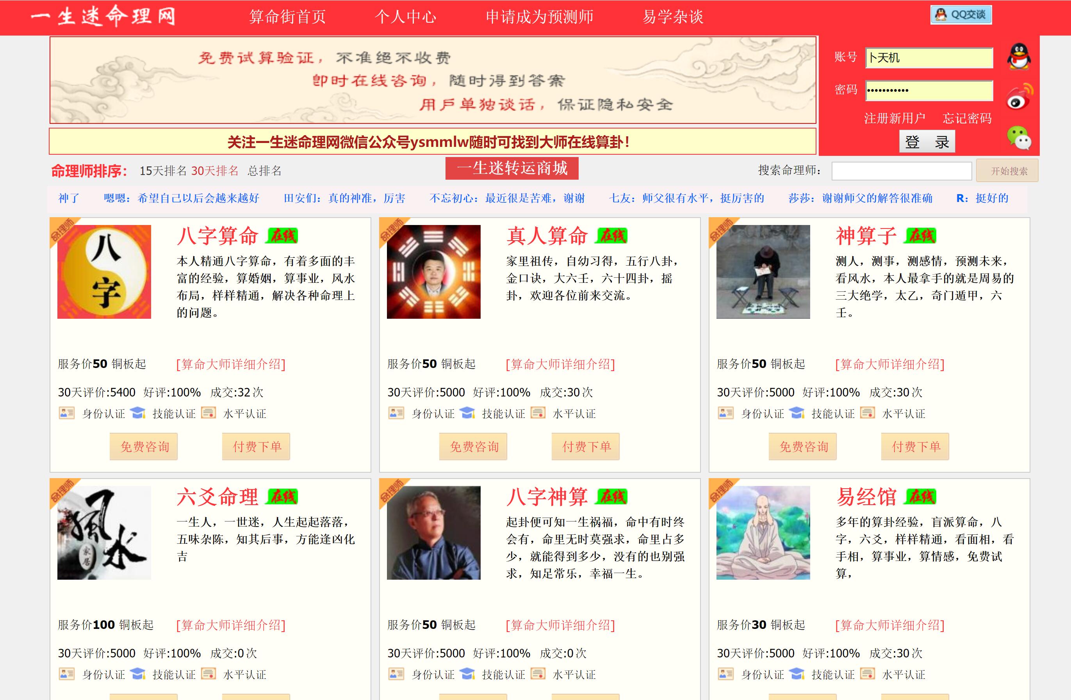Click the 在线 badge beside 八字神算
Screen dimensions: 1071x700
point(611,497)
